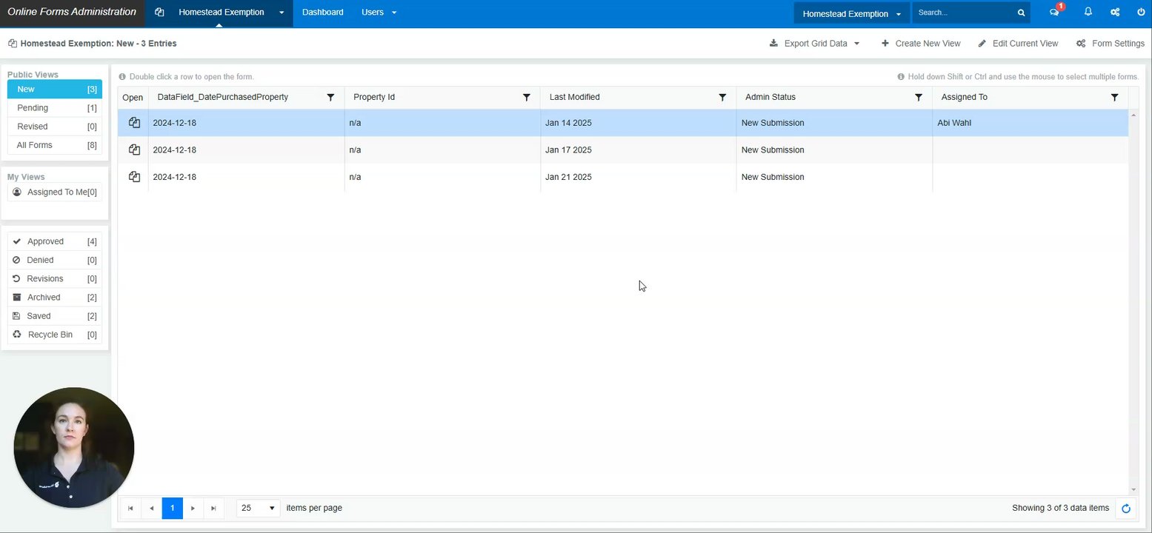
Task: Filter the Last Modified column
Action: pos(722,97)
